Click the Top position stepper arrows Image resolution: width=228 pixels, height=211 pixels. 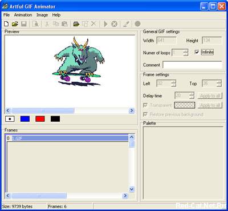click(219, 83)
